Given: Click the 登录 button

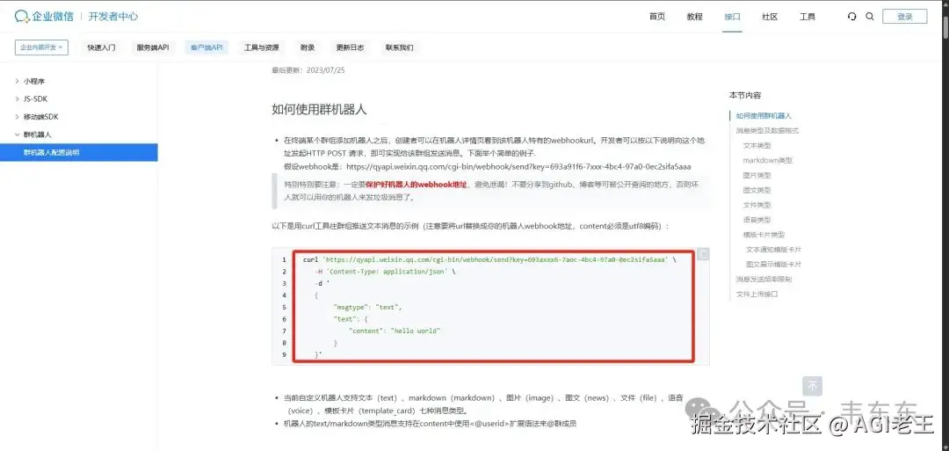Looking at the screenshot, I should (904, 17).
